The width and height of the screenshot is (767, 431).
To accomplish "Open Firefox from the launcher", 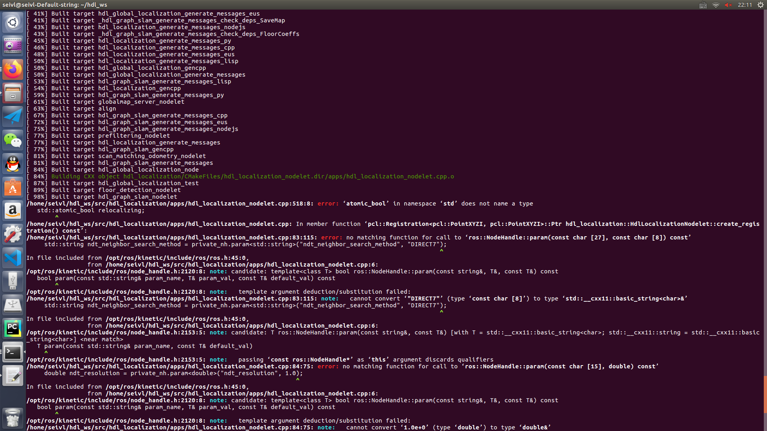I will [x=13, y=69].
